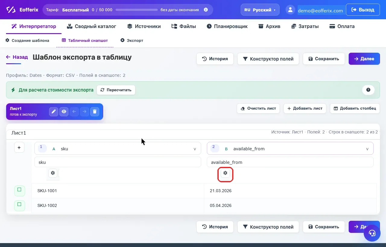Viewport: 386px width, 247px height.
Task: Tick the checkbox for row SKU-1001
Action: coord(19,190)
